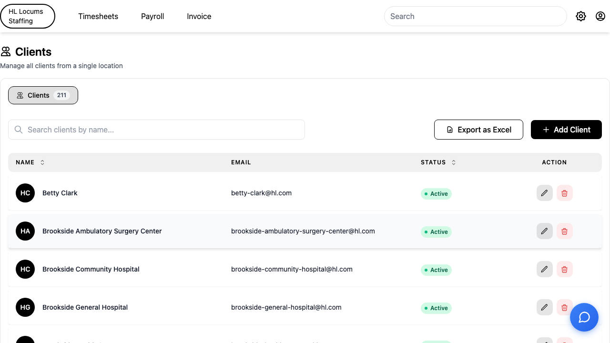
Task: Click the HG avatar for Brookside General Hospital
Action: pos(25,307)
